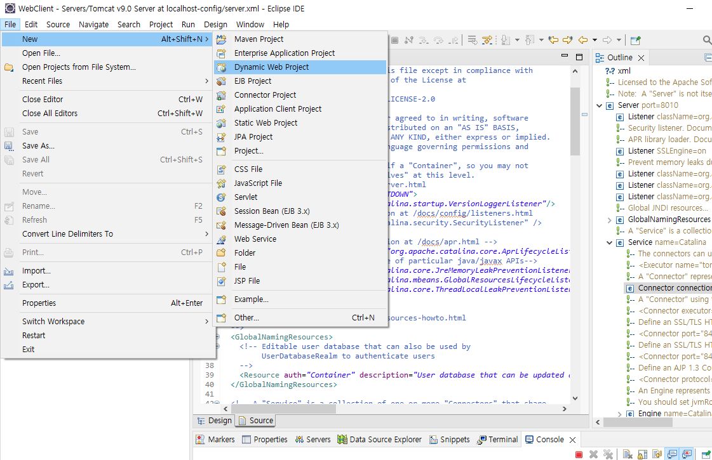Screen dimensions: 712x460
Task: Open the Recent Files submenu arrow
Action: (x=206, y=81)
